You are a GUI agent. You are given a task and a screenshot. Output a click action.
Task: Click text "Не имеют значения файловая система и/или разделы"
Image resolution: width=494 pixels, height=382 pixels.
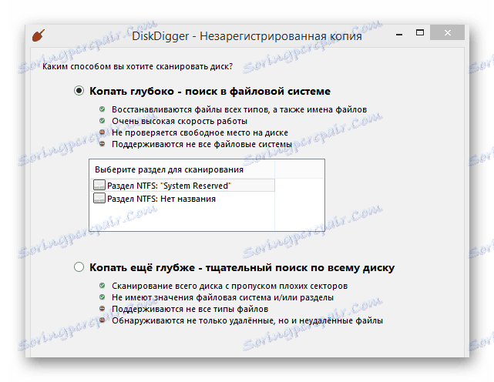coord(223,297)
